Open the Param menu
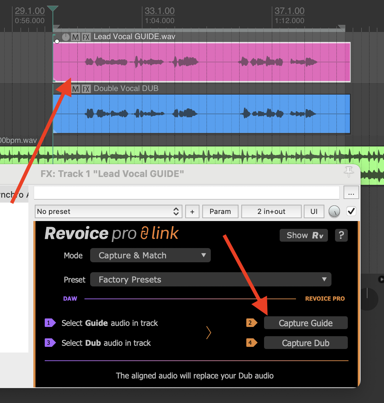The image size is (384, 403). tap(220, 211)
